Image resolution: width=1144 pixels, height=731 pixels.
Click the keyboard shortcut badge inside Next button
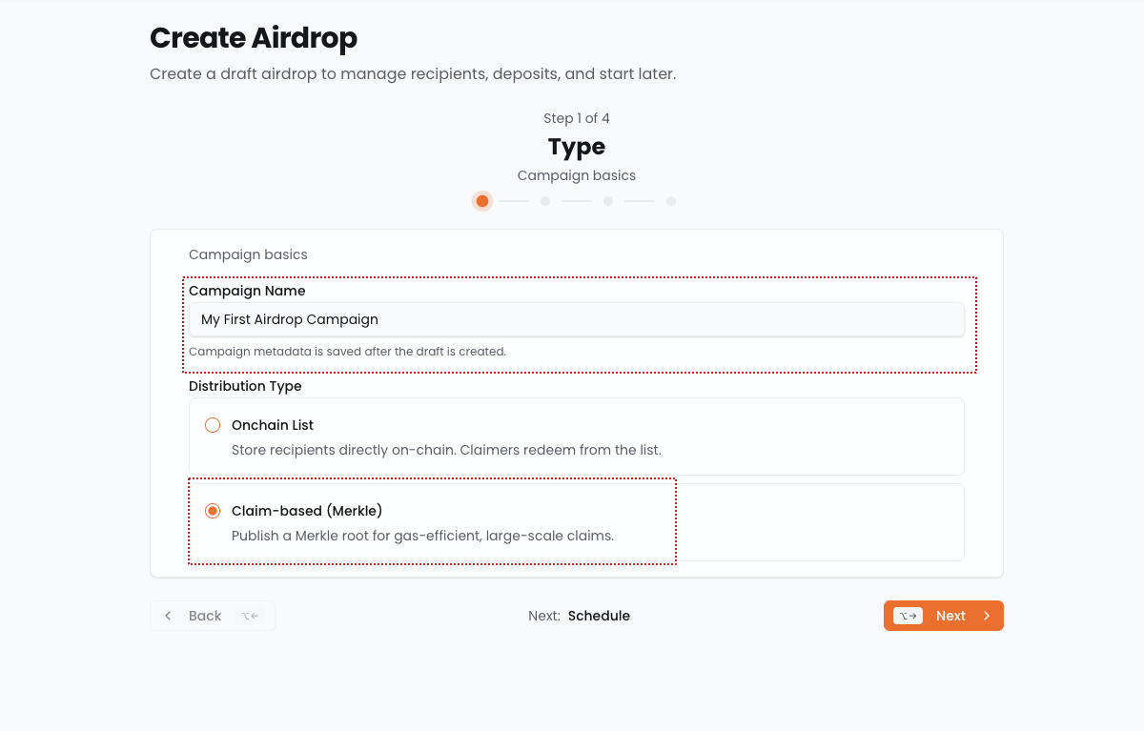point(908,616)
